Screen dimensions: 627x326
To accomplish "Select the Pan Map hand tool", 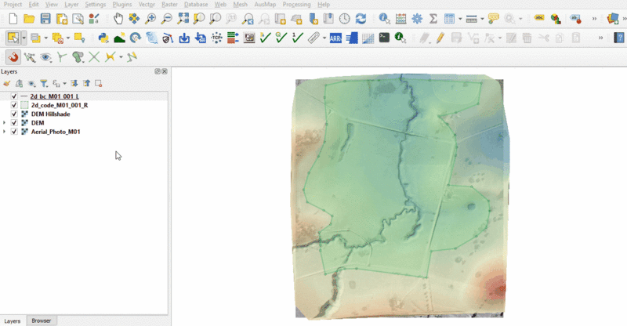I will pos(118,18).
